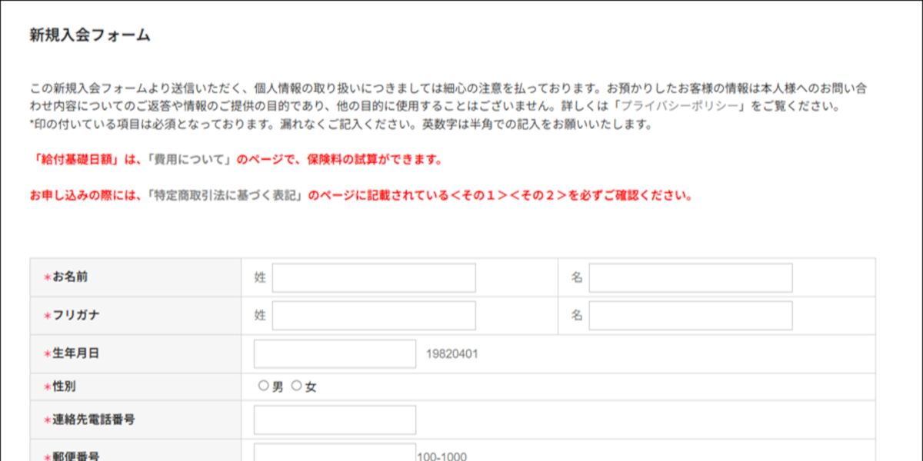The height and width of the screenshot is (461, 923).
Task: Click the 19820401 example date text
Action: pyautogui.click(x=452, y=354)
